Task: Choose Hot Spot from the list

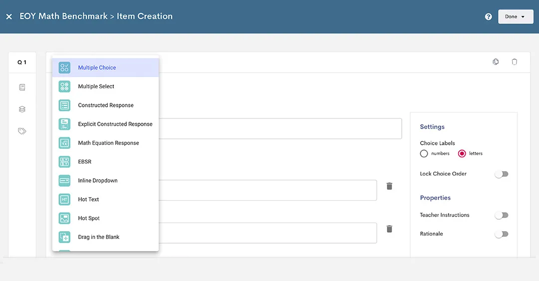Action: point(105,218)
